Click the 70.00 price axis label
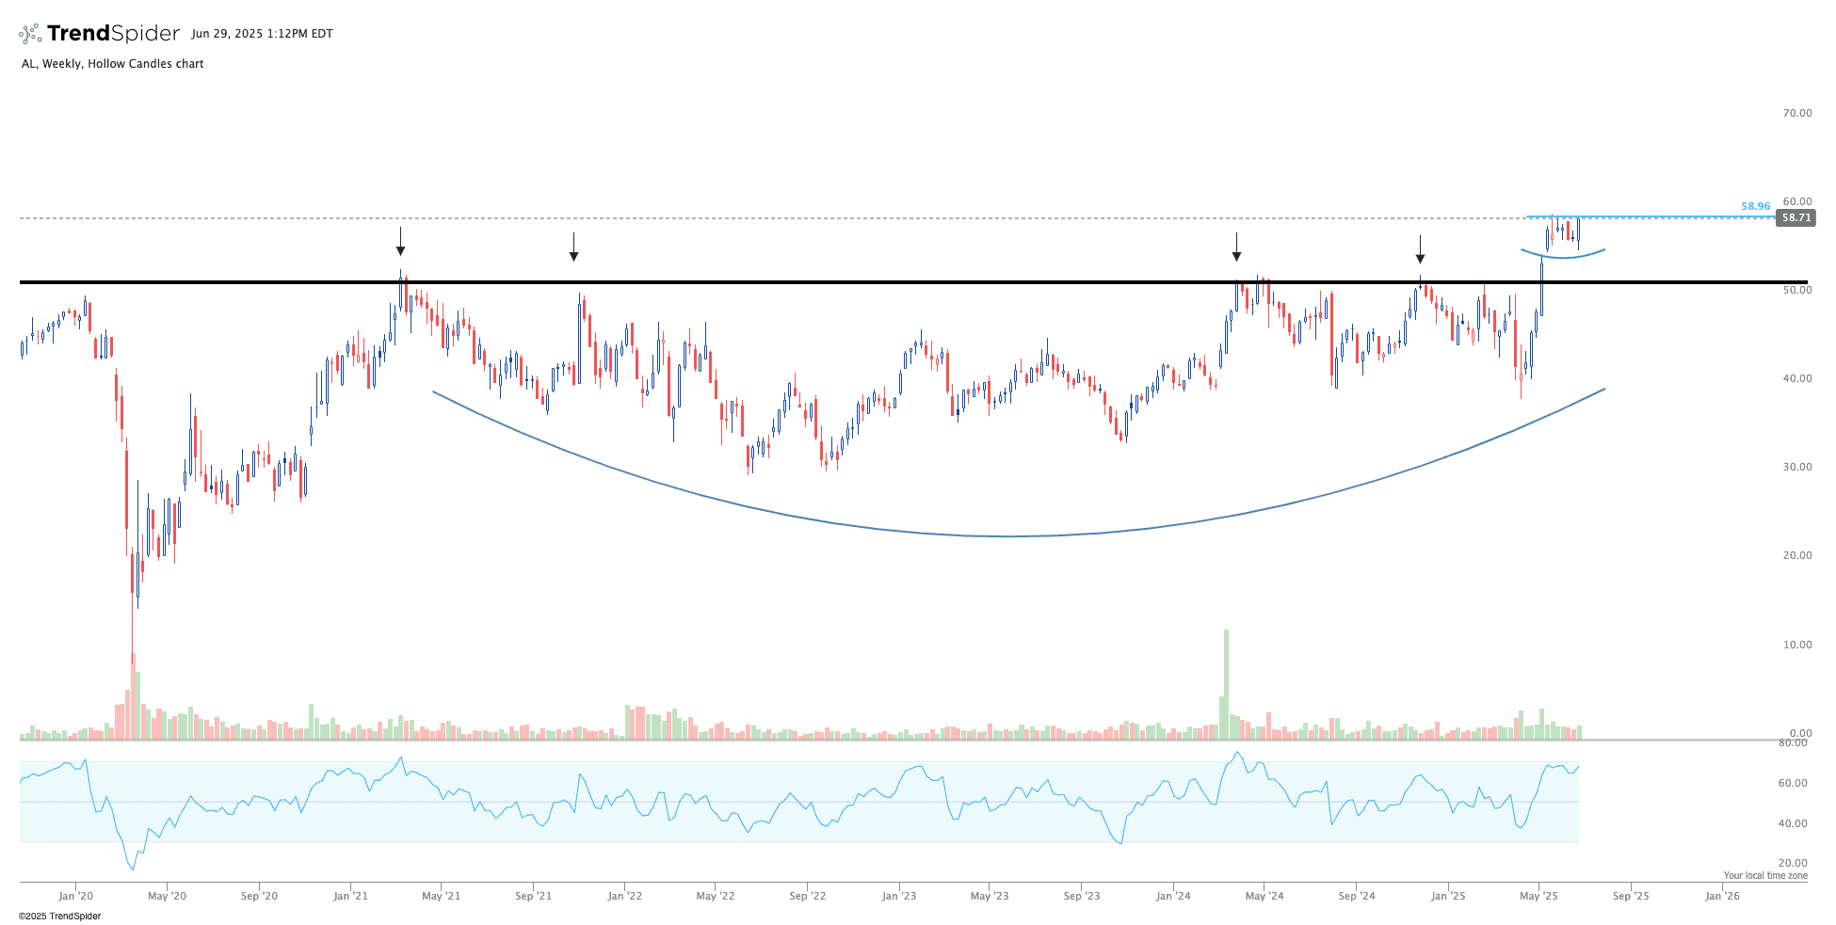This screenshot has width=1836, height=925. pyautogui.click(x=1796, y=113)
